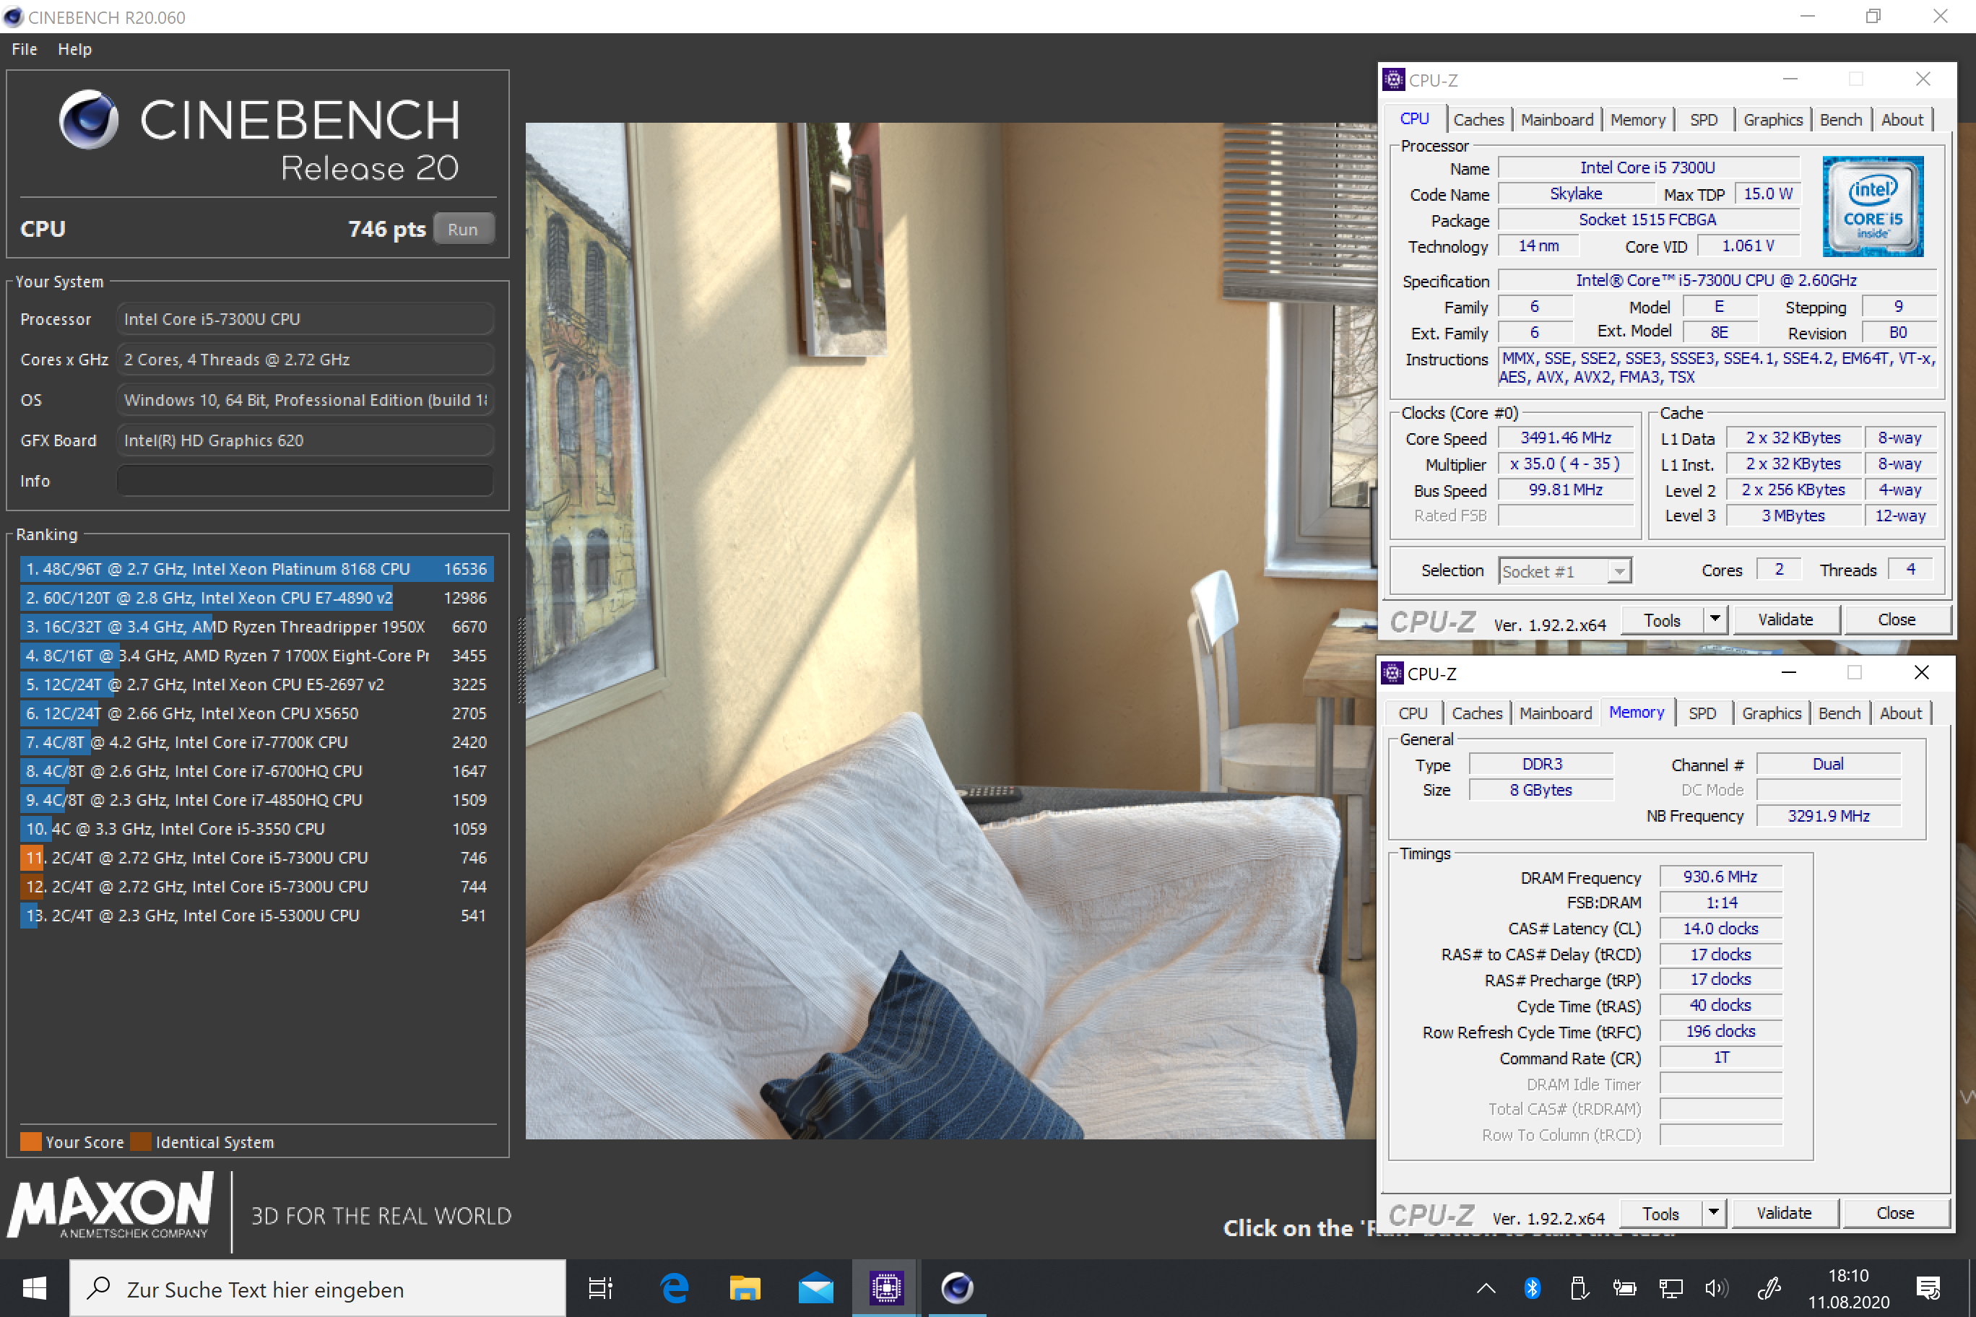Screen dimensions: 1976x1317
Task: Open Task View on the taskbar
Action: click(601, 1287)
